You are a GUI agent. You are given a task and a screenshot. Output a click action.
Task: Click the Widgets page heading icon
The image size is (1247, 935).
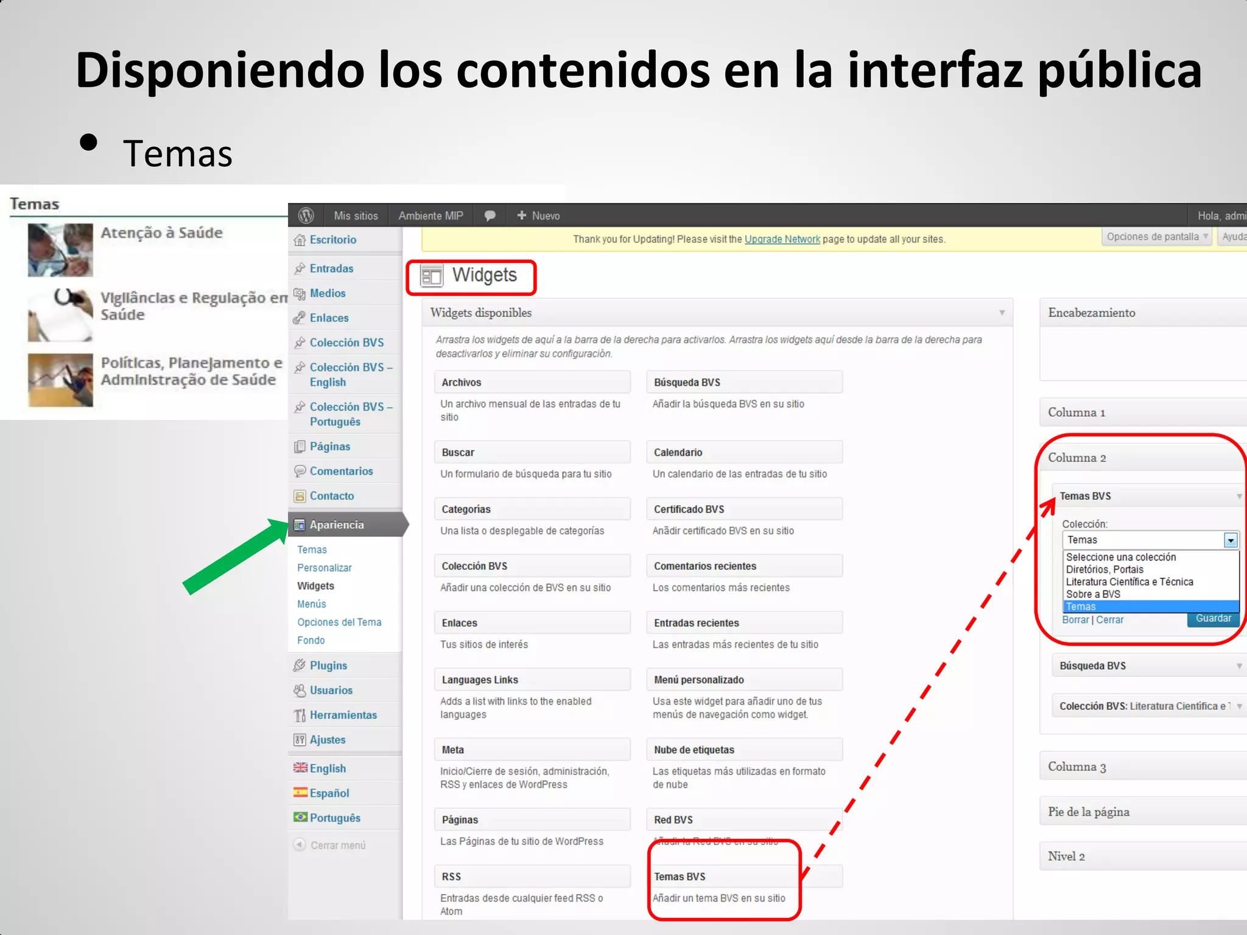[x=432, y=276]
